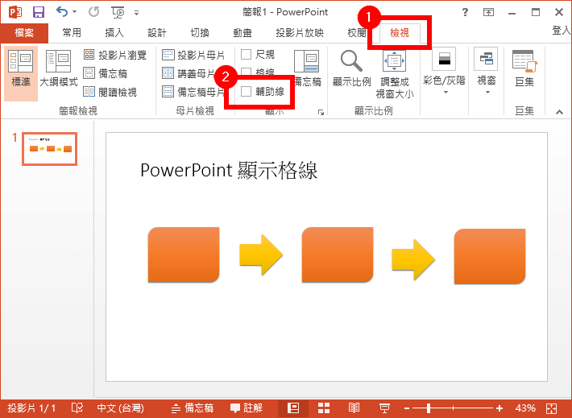The width and height of the screenshot is (572, 418).
Task: Click Reading View icon in status bar
Action: tap(354, 408)
